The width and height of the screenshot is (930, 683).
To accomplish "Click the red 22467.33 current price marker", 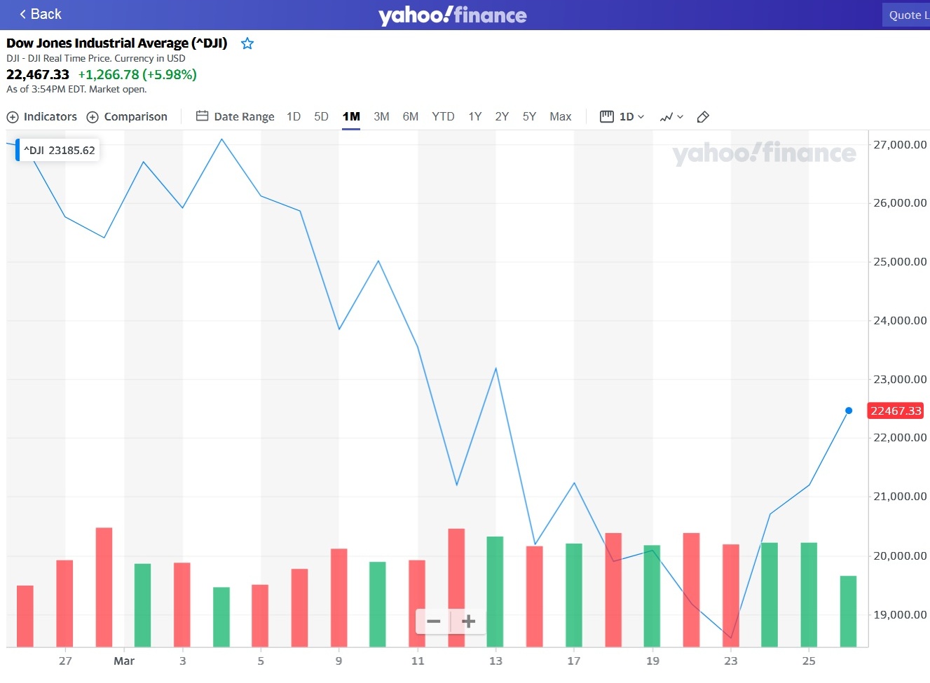I will [895, 411].
